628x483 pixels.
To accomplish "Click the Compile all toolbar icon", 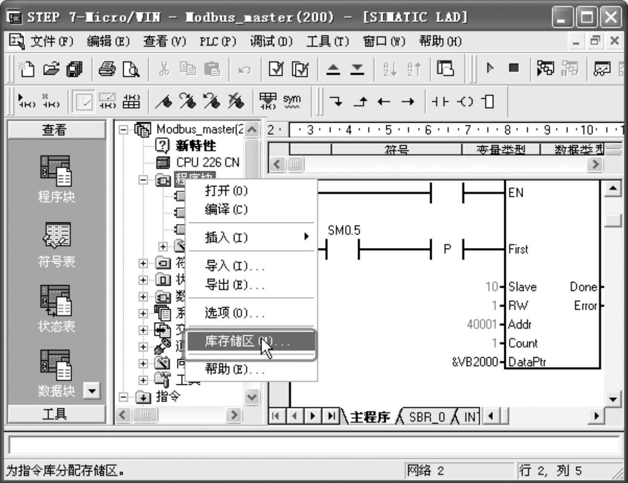I will [x=300, y=69].
